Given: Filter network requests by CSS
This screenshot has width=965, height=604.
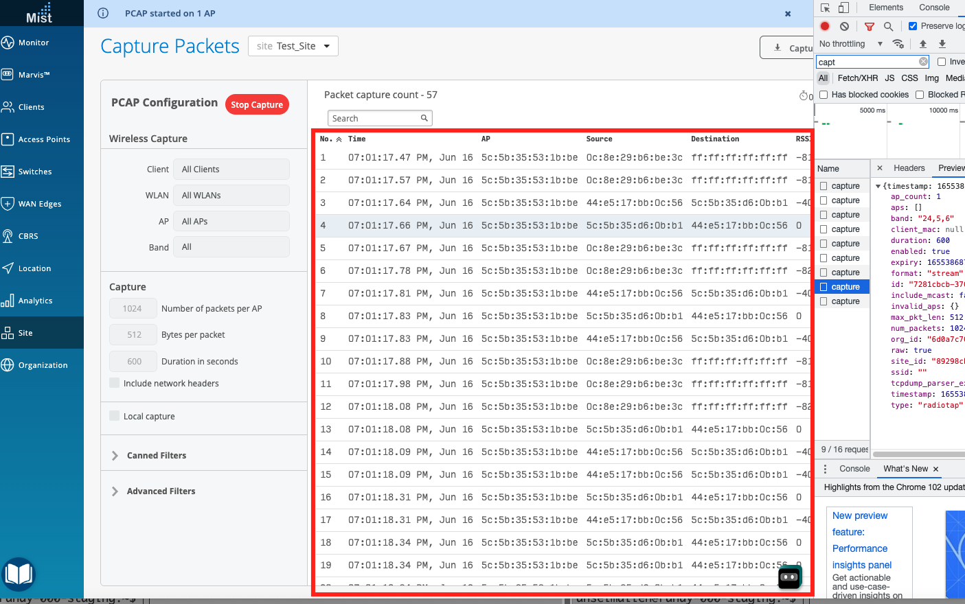Looking at the screenshot, I should click(909, 78).
